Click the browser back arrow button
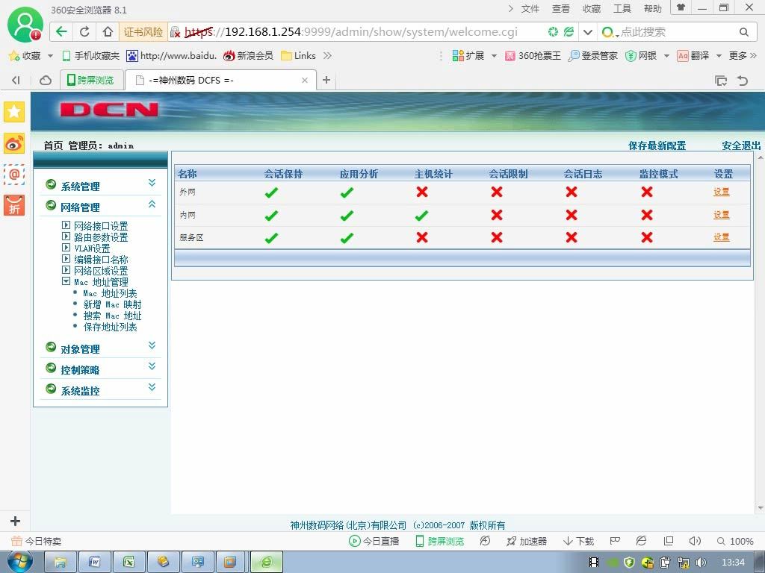Screen dimensions: 765x573 click(x=61, y=32)
